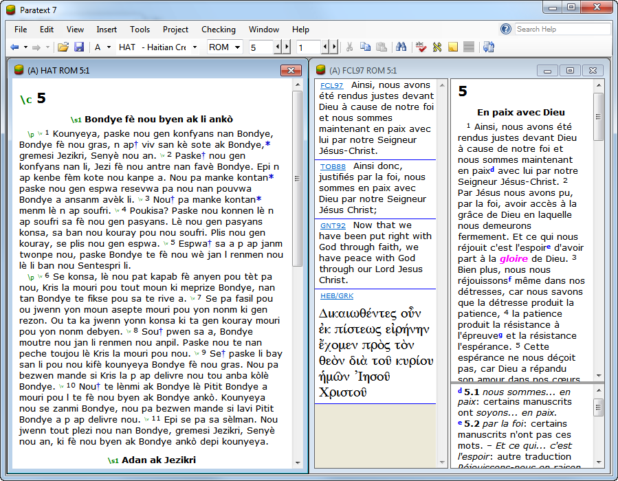The width and height of the screenshot is (618, 481).
Task: Click the chapter number field showing 5
Action: [261, 47]
